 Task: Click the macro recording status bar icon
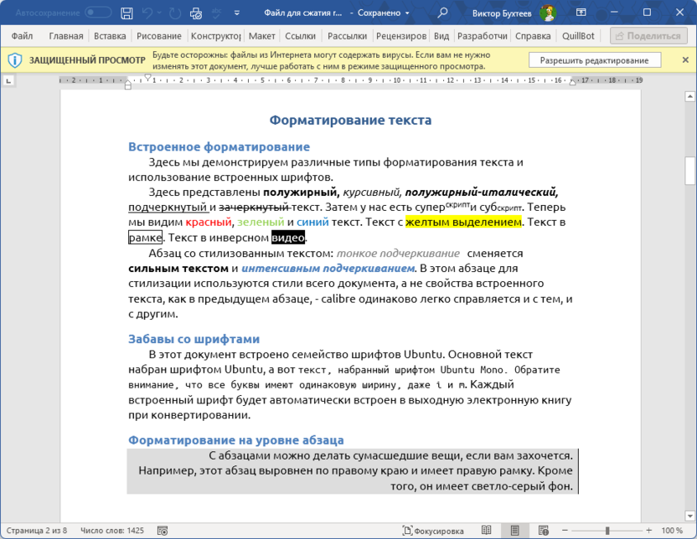coord(162,531)
